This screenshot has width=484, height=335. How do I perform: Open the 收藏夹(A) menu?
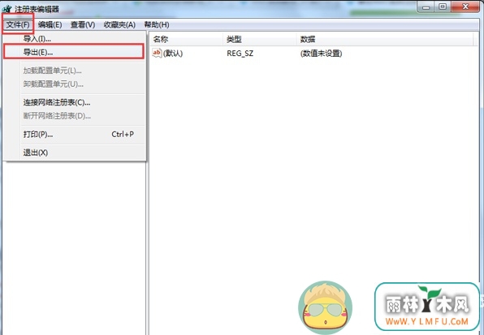(x=119, y=24)
